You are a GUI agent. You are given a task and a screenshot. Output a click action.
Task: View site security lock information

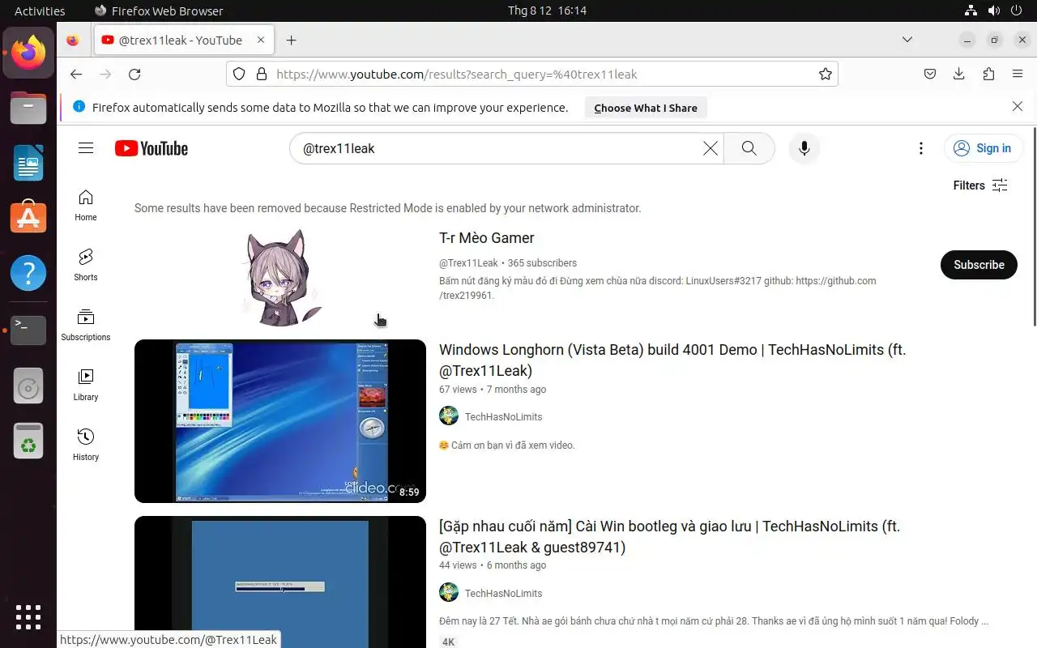261,74
